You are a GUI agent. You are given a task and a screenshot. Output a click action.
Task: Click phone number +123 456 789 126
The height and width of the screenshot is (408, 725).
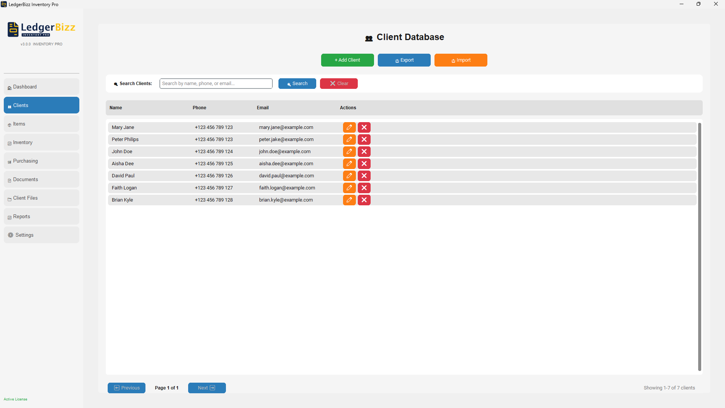click(214, 176)
